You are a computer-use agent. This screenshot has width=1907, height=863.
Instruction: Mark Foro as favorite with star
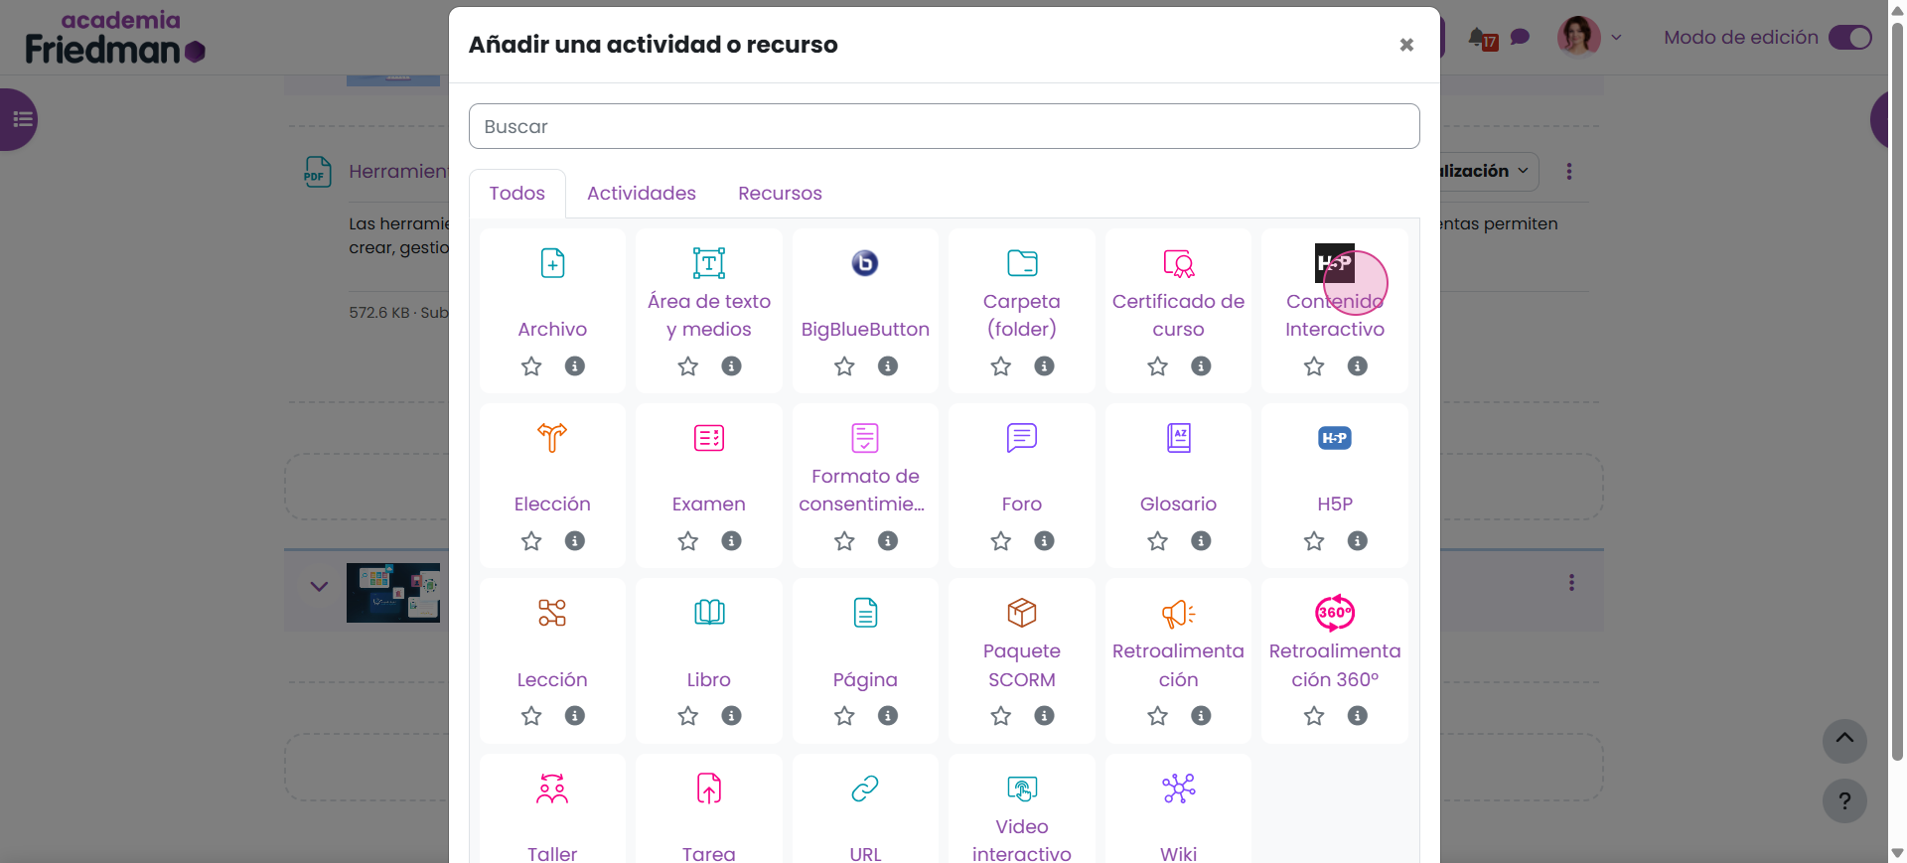tap(1001, 541)
